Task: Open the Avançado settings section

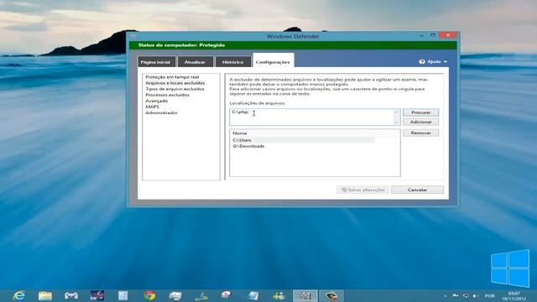Action: click(157, 101)
